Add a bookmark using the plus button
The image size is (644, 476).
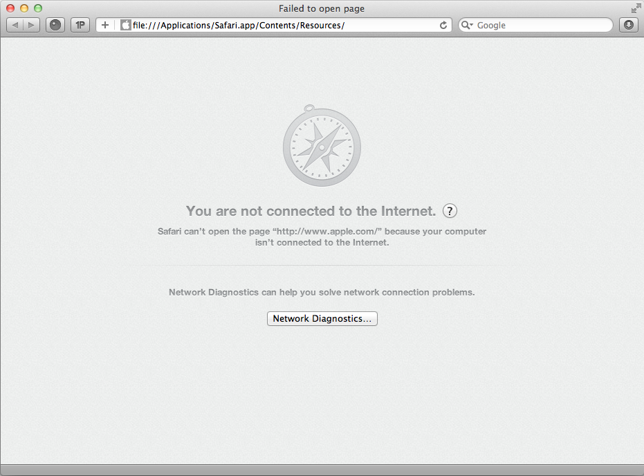(105, 25)
